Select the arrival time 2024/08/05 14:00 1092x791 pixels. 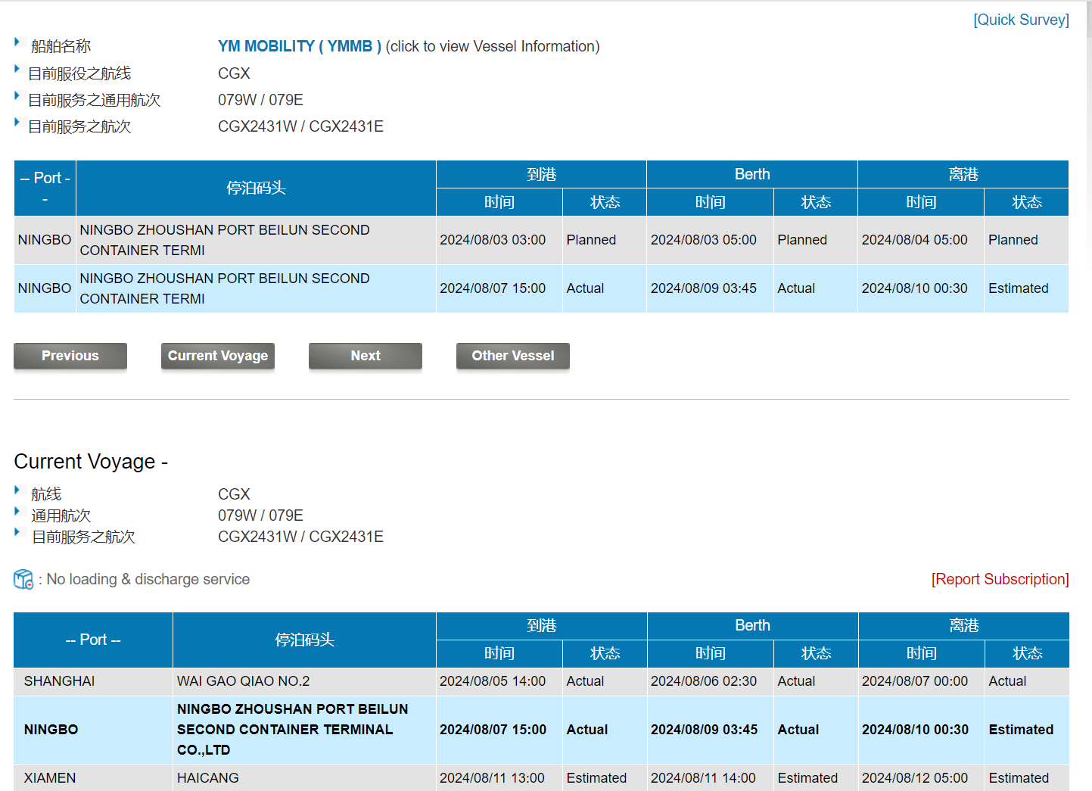coord(493,681)
